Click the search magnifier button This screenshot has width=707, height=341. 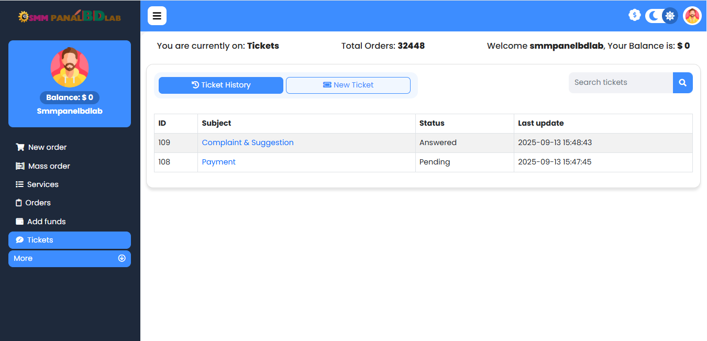(x=682, y=83)
